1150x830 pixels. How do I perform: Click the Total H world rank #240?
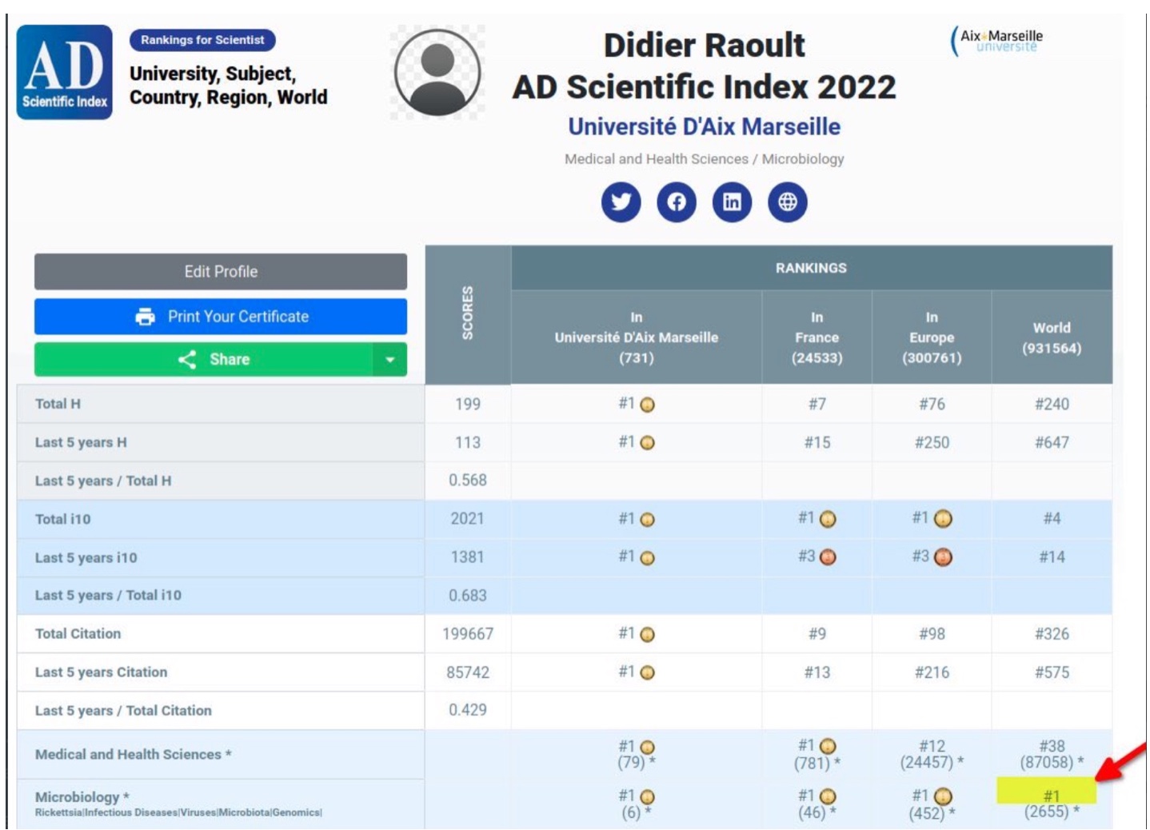click(x=1052, y=405)
